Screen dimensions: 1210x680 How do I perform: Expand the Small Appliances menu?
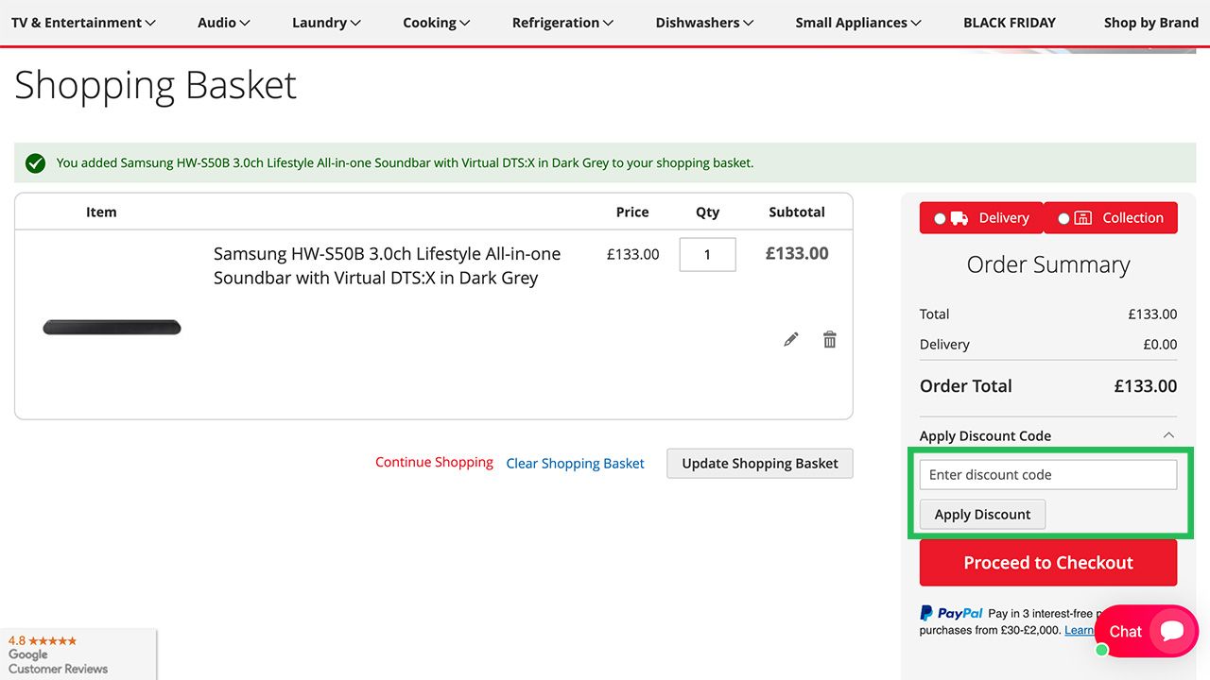(x=857, y=23)
